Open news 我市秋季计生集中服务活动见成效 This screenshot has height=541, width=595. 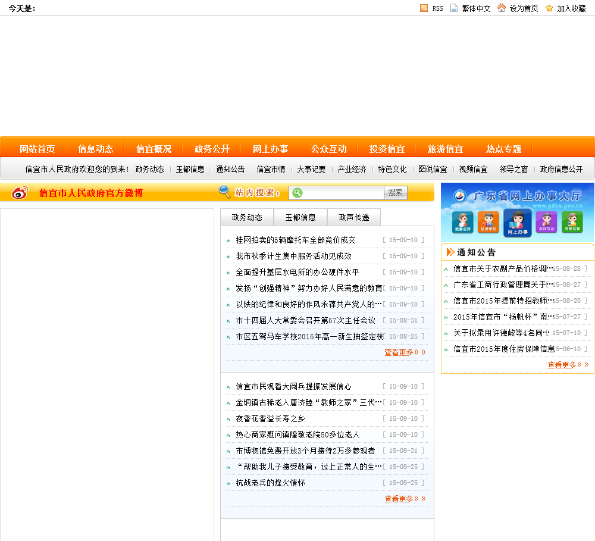click(x=294, y=256)
